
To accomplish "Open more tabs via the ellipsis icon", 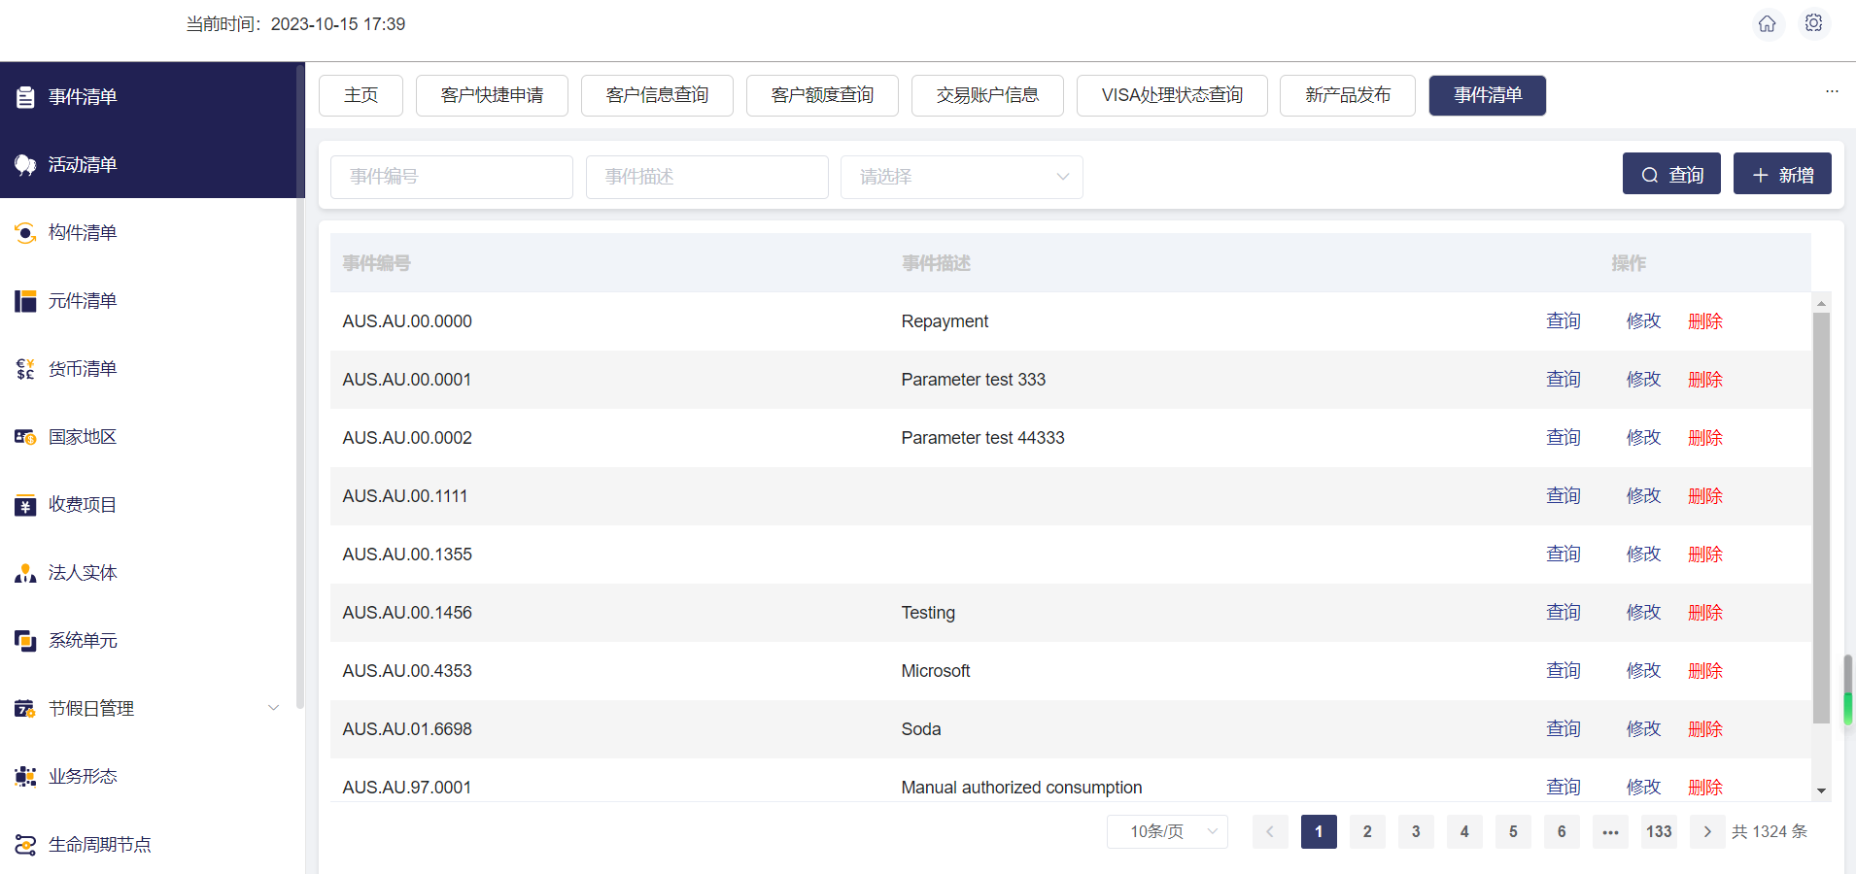I will (x=1832, y=91).
